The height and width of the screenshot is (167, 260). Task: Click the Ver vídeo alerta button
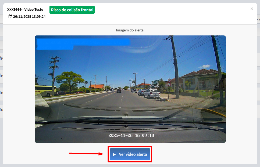[130, 154]
